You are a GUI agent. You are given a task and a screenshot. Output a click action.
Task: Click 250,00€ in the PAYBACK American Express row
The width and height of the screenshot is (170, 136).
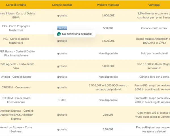[x=108, y=115]
